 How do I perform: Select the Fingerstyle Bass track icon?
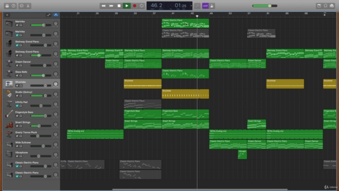click(9, 114)
